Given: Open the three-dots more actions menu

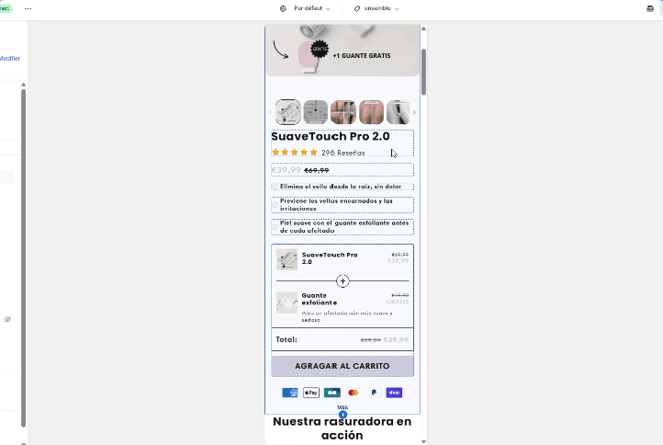Looking at the screenshot, I should tap(28, 8).
